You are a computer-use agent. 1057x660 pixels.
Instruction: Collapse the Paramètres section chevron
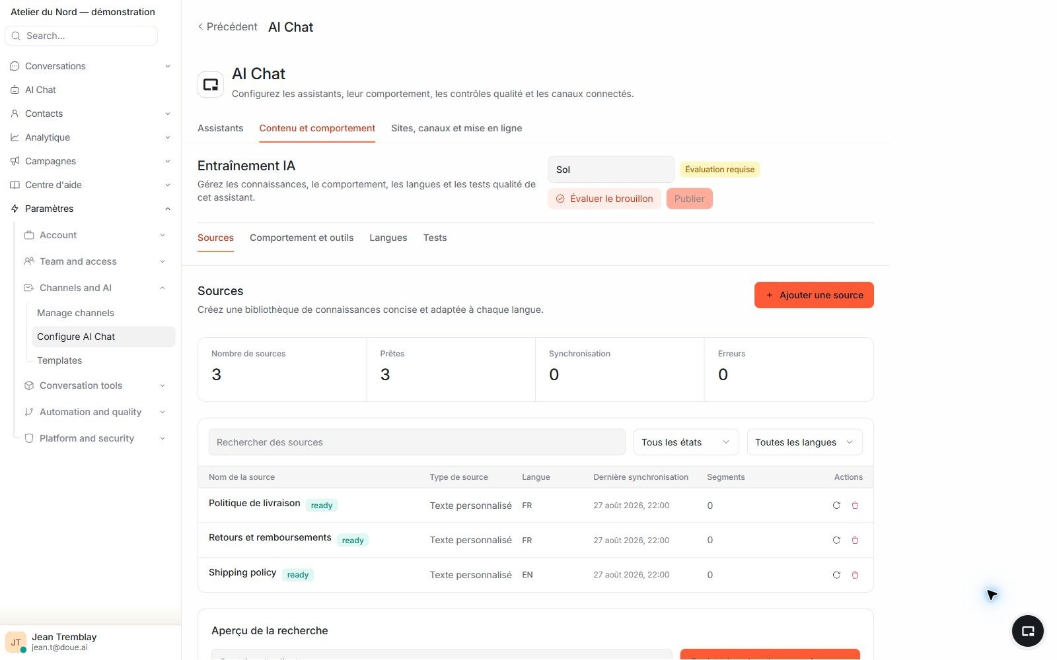point(168,209)
